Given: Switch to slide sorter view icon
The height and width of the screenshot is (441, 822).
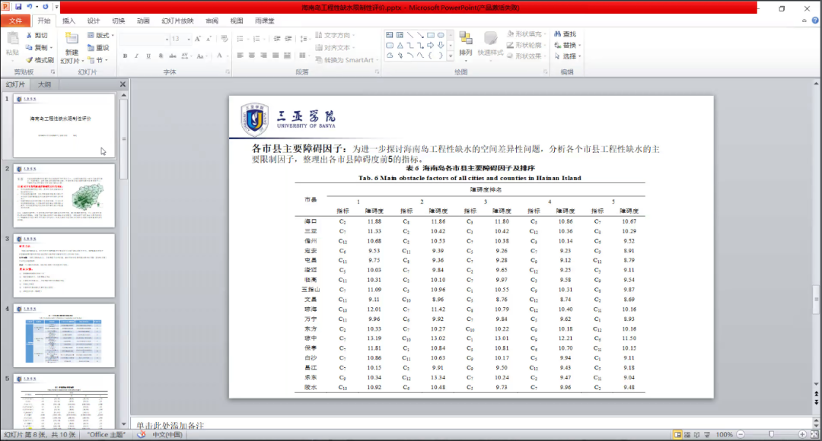Looking at the screenshot, I should (x=688, y=434).
